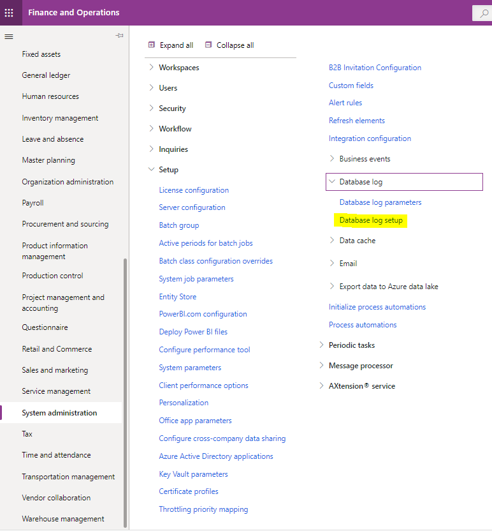Open Deploy Power BI files link
Screen dimensions: 492x531
point(193,332)
